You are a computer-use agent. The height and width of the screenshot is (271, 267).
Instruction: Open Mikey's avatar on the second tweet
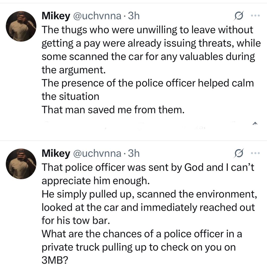pyautogui.click(x=21, y=164)
